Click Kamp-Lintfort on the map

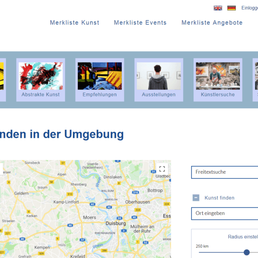click(66, 202)
